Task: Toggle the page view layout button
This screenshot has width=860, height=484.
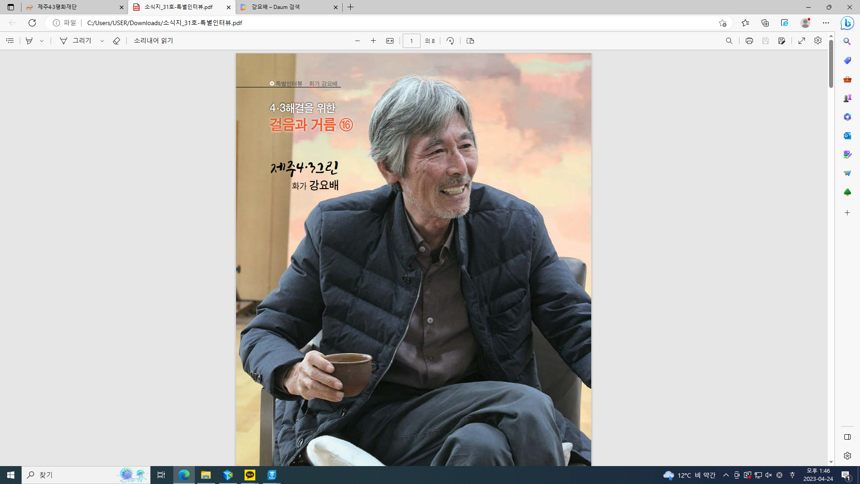Action: [x=470, y=41]
